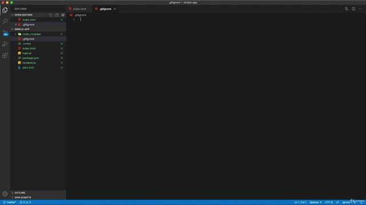Open the package.json file
The height and width of the screenshot is (205, 366).
[30, 58]
